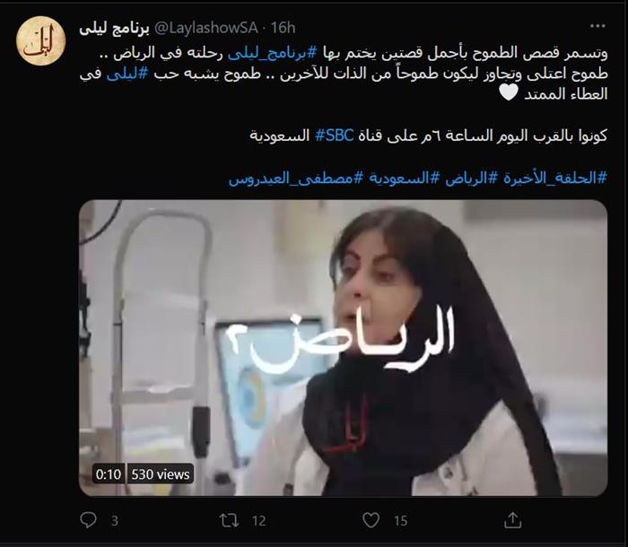
Task: Click the 530 views label
Action: [x=161, y=474]
